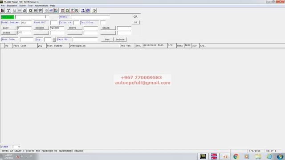The height and width of the screenshot is (160, 285).
Task: Click the two blue people toolbar icon
Action: (83, 11)
